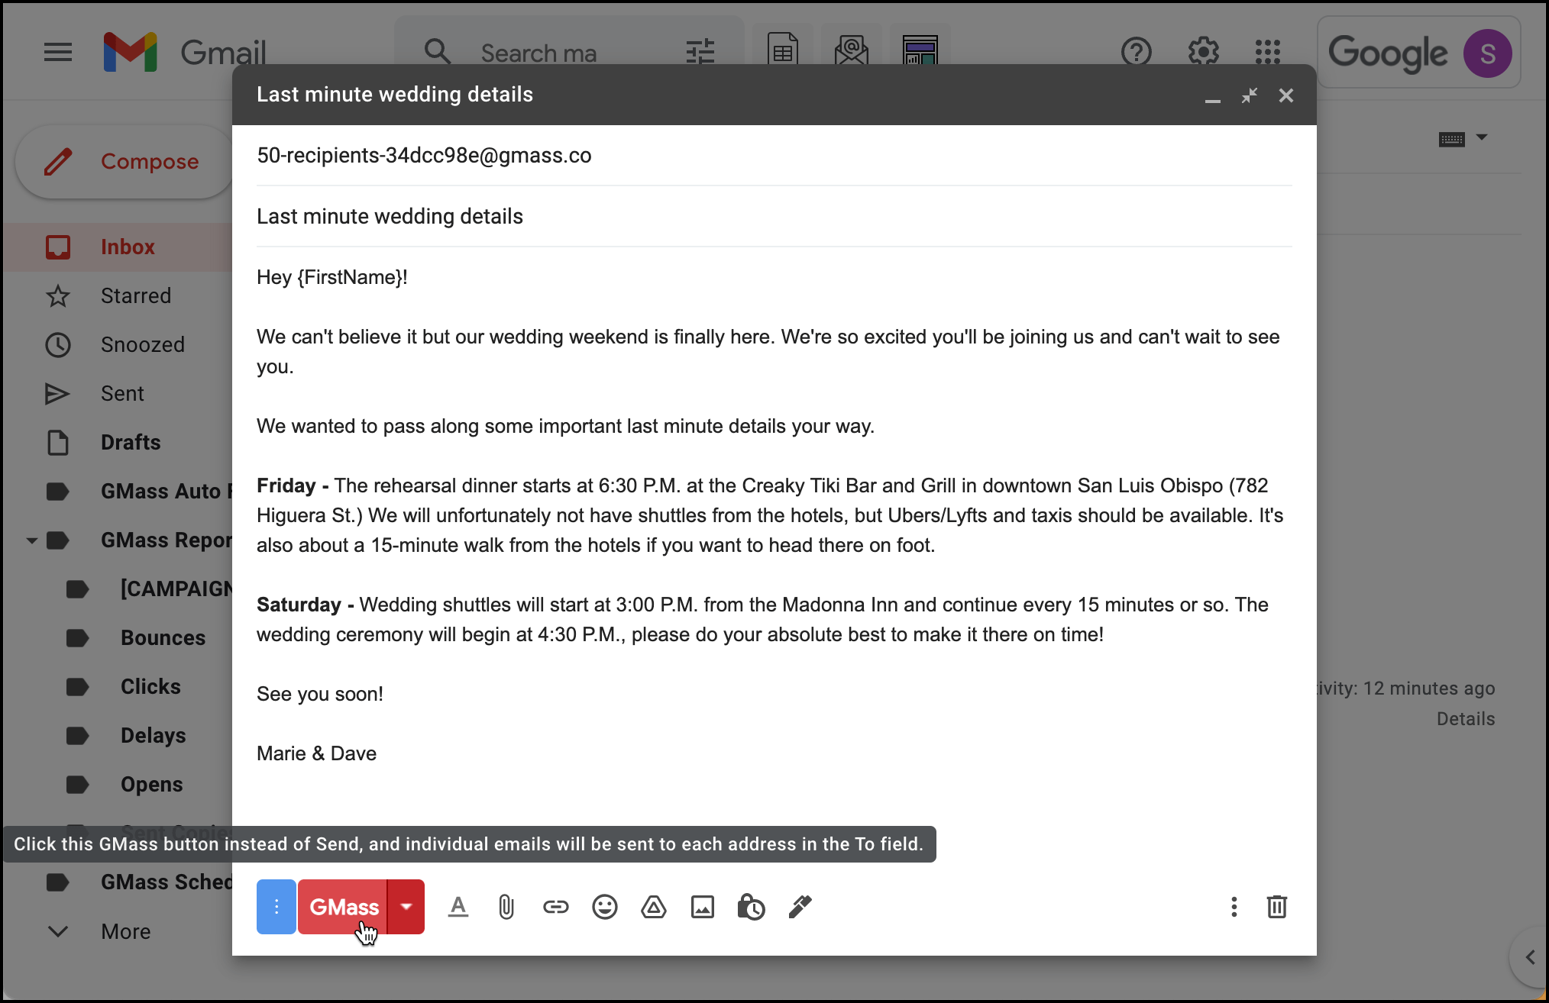
Task: Exit full-screen compose mode
Action: [x=1250, y=95]
